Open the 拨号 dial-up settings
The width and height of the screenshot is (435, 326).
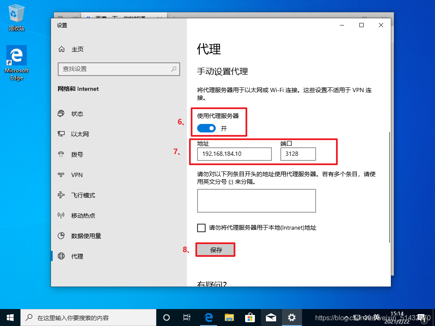click(71, 155)
